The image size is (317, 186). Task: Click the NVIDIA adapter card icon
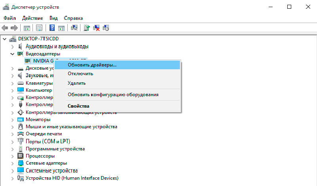click(x=27, y=61)
